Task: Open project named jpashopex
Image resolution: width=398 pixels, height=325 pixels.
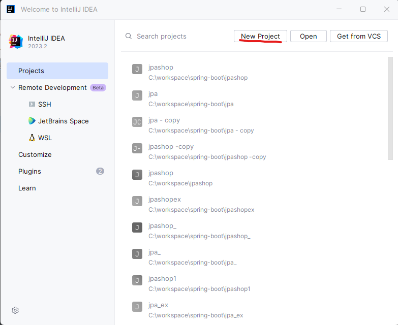Action: click(x=165, y=200)
